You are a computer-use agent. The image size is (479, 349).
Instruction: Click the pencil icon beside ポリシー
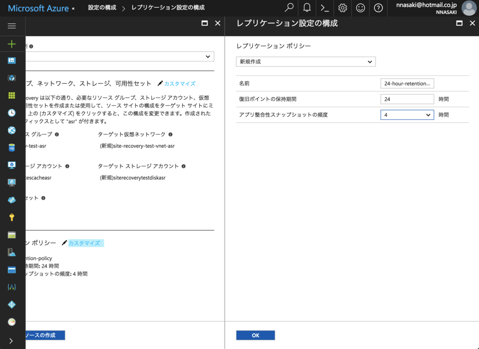pyautogui.click(x=64, y=243)
